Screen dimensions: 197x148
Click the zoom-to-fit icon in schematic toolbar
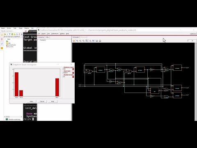pyautogui.click(x=87, y=41)
